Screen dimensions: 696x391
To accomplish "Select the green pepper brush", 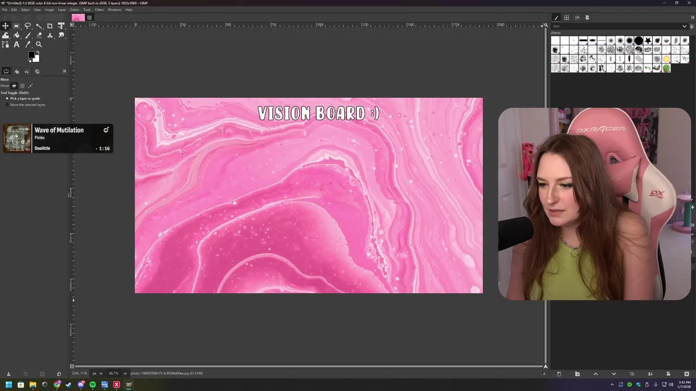I will 667,68.
